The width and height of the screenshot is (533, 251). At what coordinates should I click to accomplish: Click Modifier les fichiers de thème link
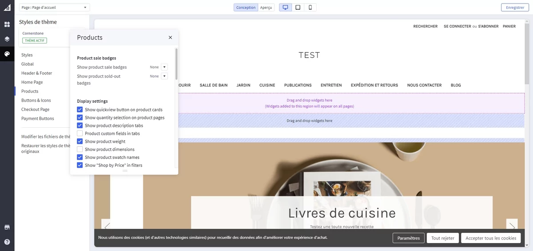click(46, 137)
